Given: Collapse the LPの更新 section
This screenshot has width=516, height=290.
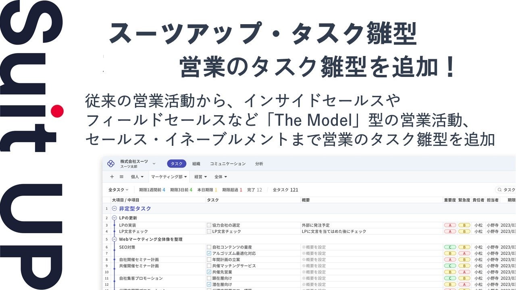Looking at the screenshot, I should [x=114, y=218].
